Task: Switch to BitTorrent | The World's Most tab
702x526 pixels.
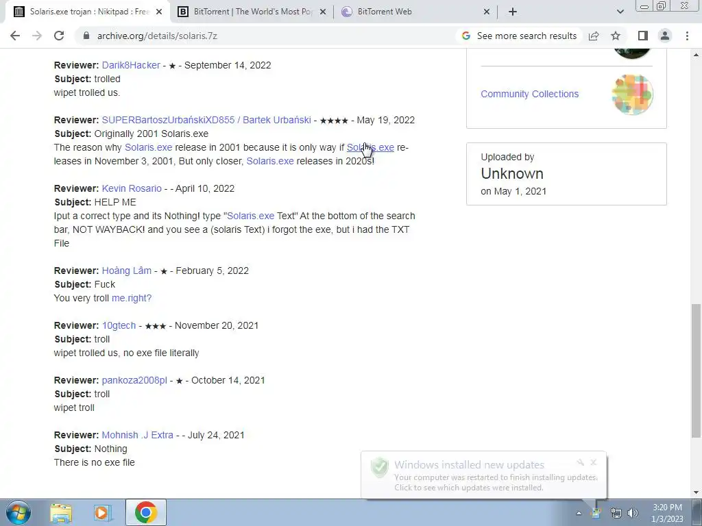Action: coord(251,12)
